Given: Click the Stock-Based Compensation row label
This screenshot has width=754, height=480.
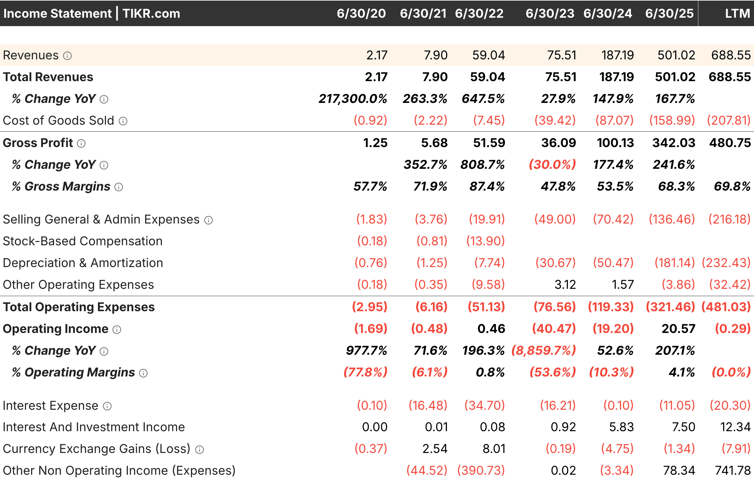Looking at the screenshot, I should tap(82, 242).
